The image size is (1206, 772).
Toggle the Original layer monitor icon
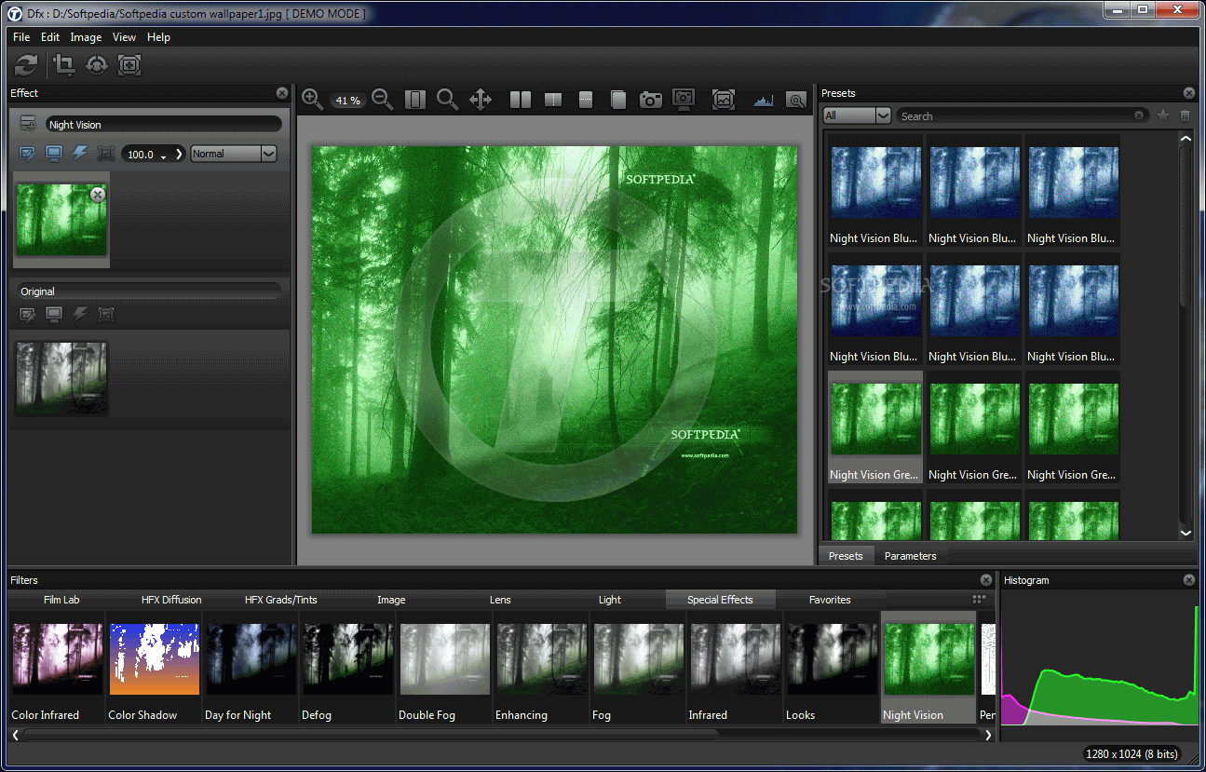click(x=54, y=315)
